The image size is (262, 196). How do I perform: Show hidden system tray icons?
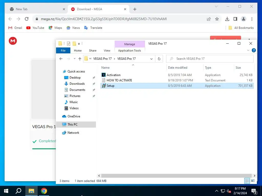point(216,191)
